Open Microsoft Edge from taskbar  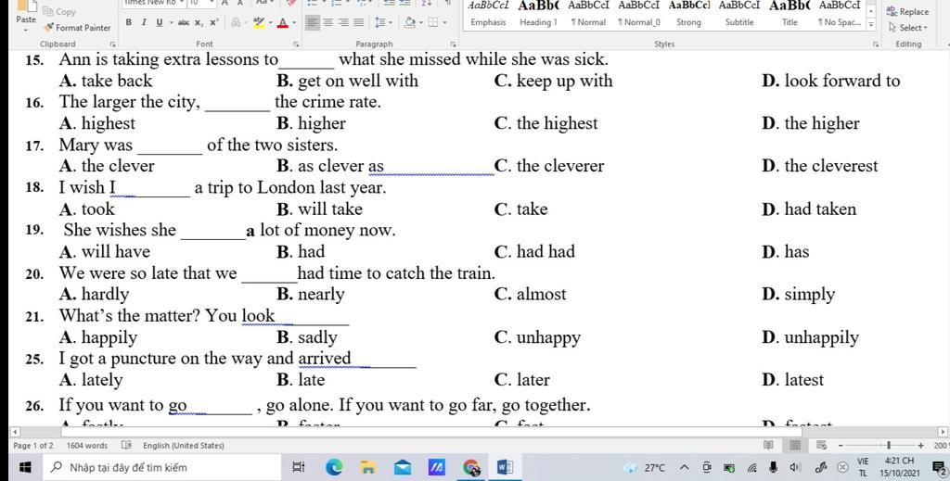click(x=334, y=467)
